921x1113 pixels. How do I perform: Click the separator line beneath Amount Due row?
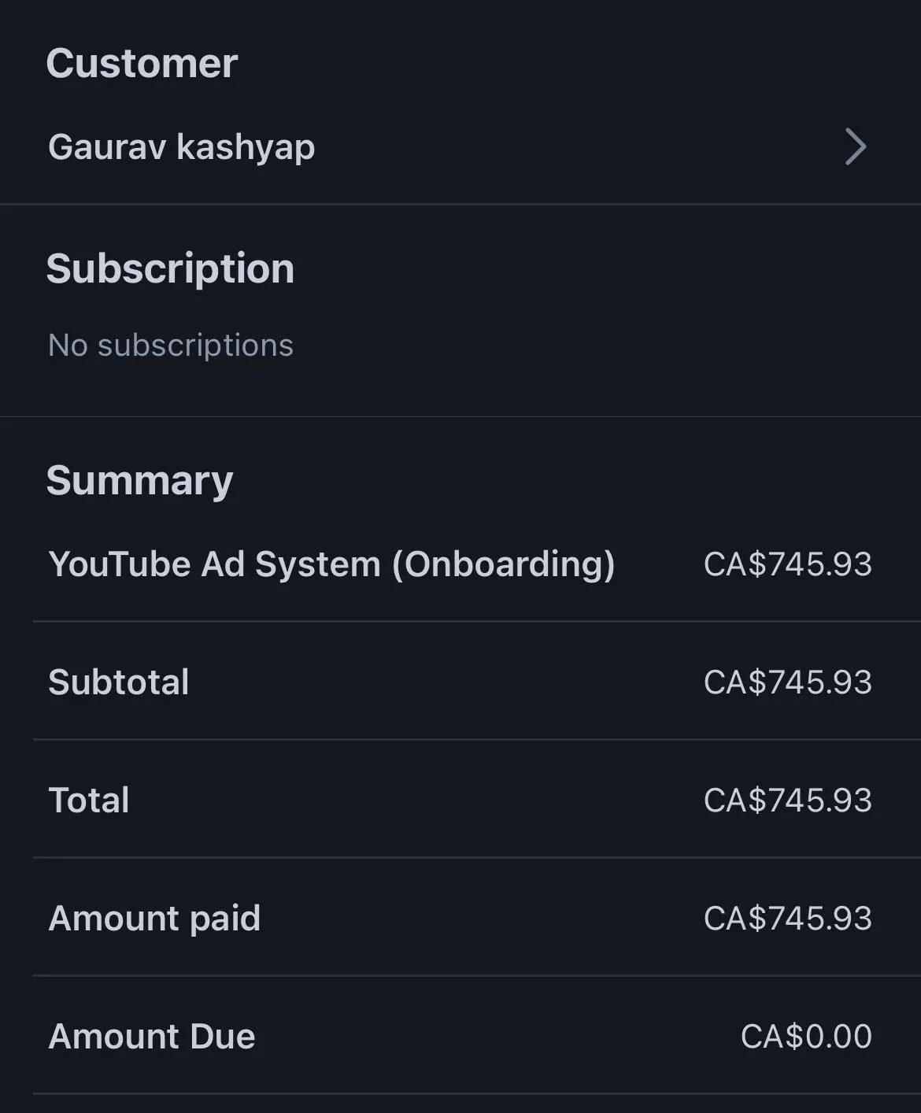tap(476, 1093)
